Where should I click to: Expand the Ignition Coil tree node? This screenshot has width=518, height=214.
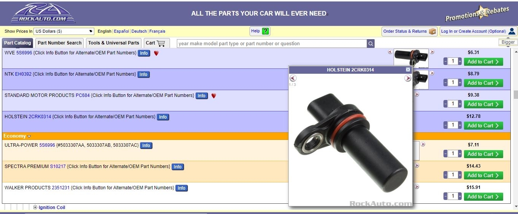click(x=35, y=208)
